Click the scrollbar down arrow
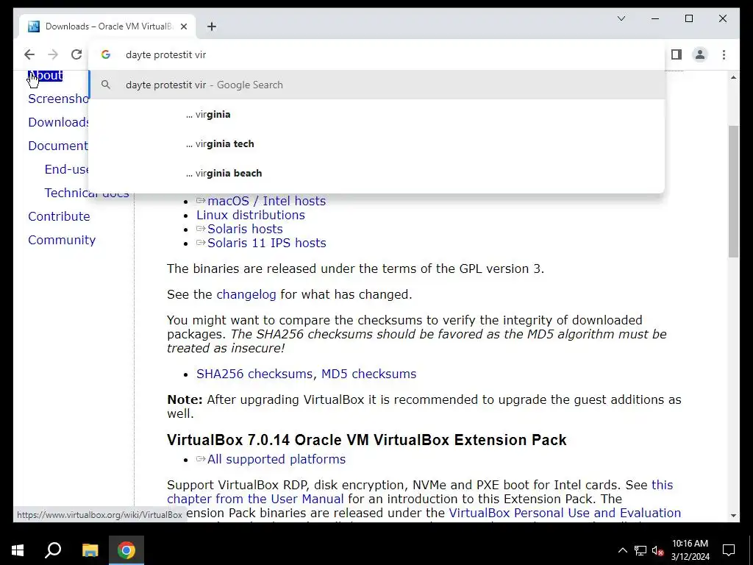The width and height of the screenshot is (753, 565). [x=733, y=516]
